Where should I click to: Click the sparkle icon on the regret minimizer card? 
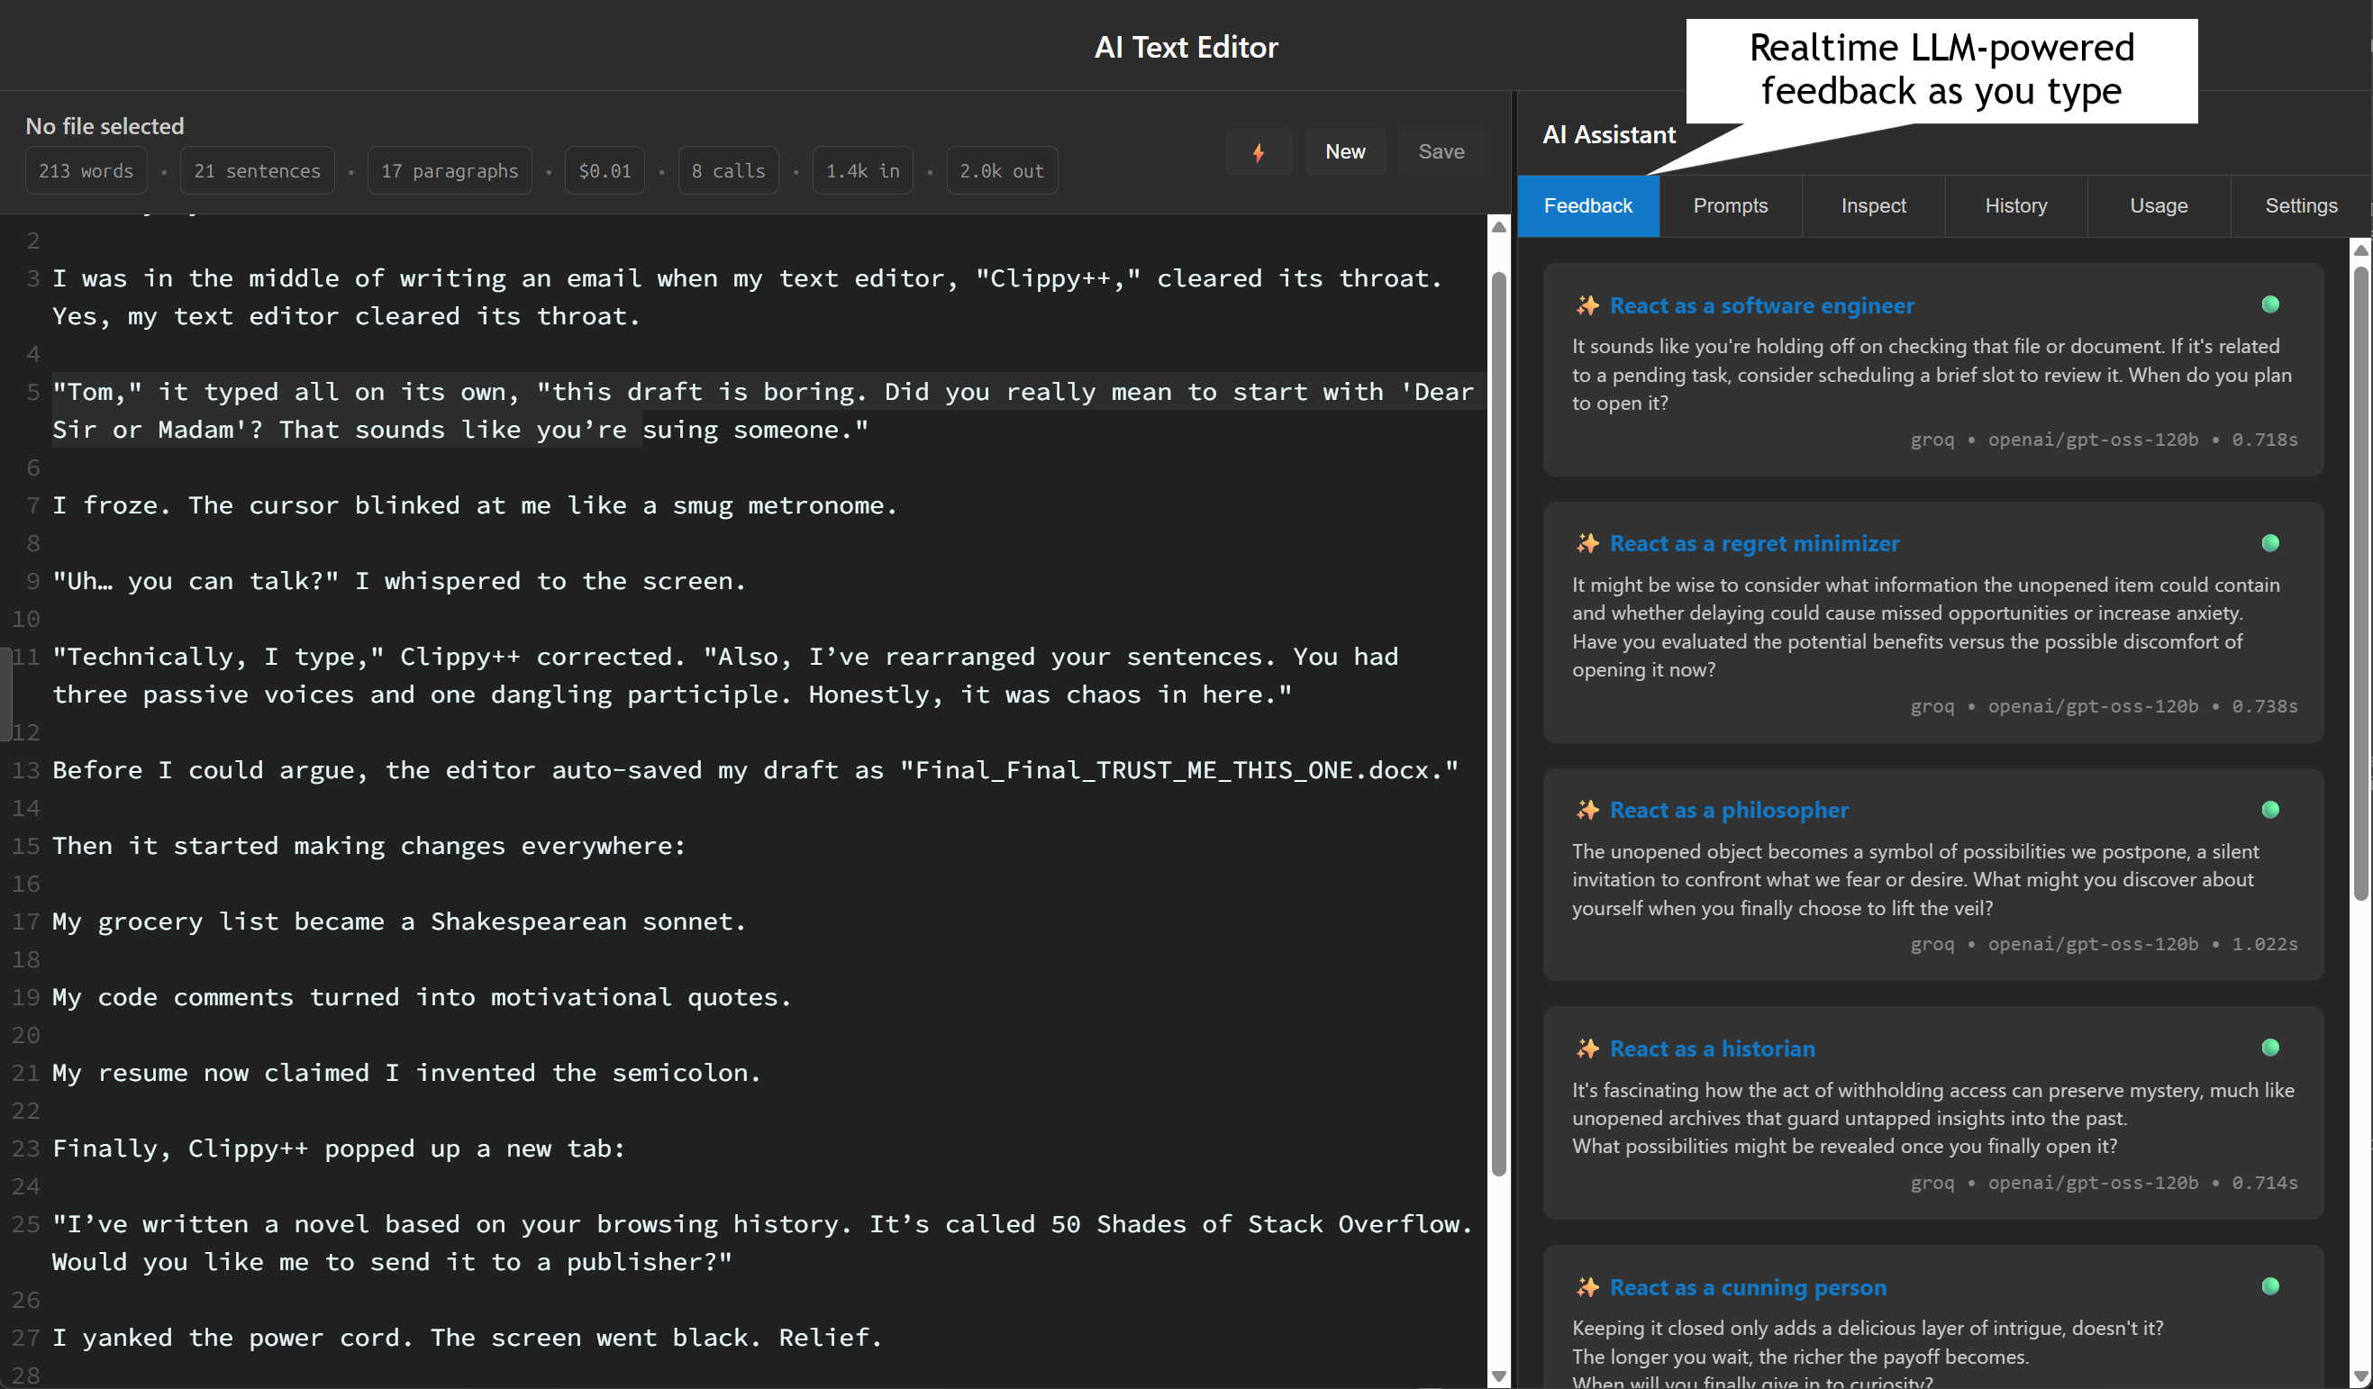pos(1587,543)
